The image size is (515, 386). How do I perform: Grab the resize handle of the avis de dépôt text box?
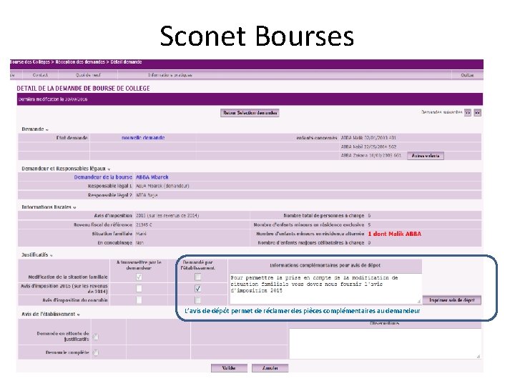click(419, 301)
